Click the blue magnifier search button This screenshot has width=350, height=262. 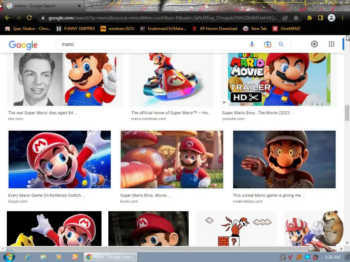click(281, 44)
